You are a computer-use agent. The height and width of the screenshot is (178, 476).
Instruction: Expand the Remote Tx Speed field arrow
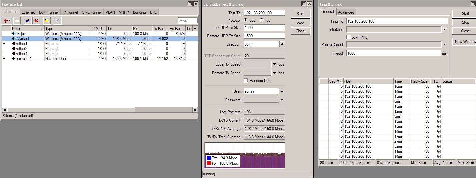point(275,73)
